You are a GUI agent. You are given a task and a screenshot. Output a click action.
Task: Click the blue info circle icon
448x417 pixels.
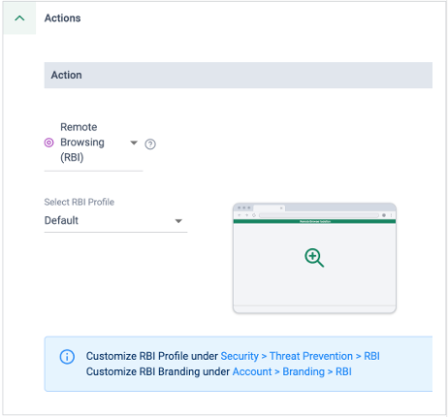67,357
